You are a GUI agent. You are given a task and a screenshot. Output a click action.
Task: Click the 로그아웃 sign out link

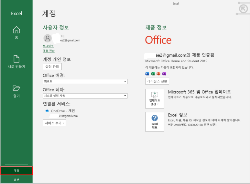(48, 46)
